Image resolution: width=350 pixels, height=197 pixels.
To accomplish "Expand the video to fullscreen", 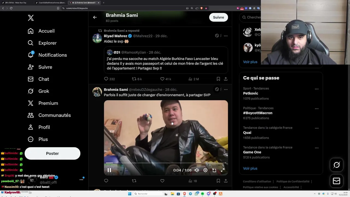I will click(223, 170).
